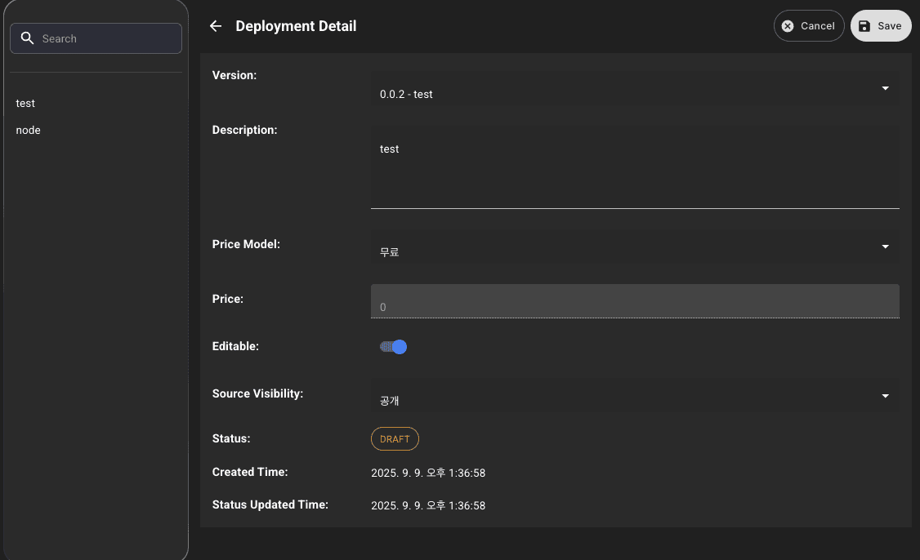The width and height of the screenshot is (920, 560).
Task: Open the Version dropdown showing 0.0.2 - test
Action: point(635,88)
